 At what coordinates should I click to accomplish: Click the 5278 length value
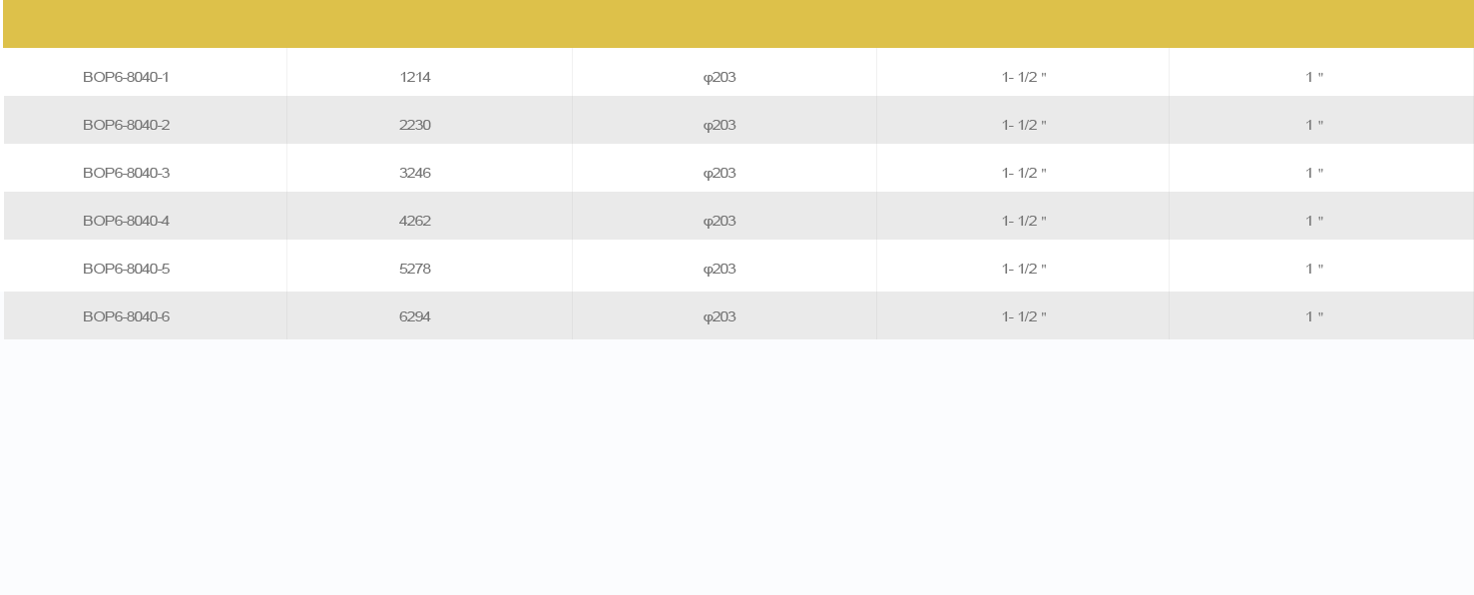[415, 269]
